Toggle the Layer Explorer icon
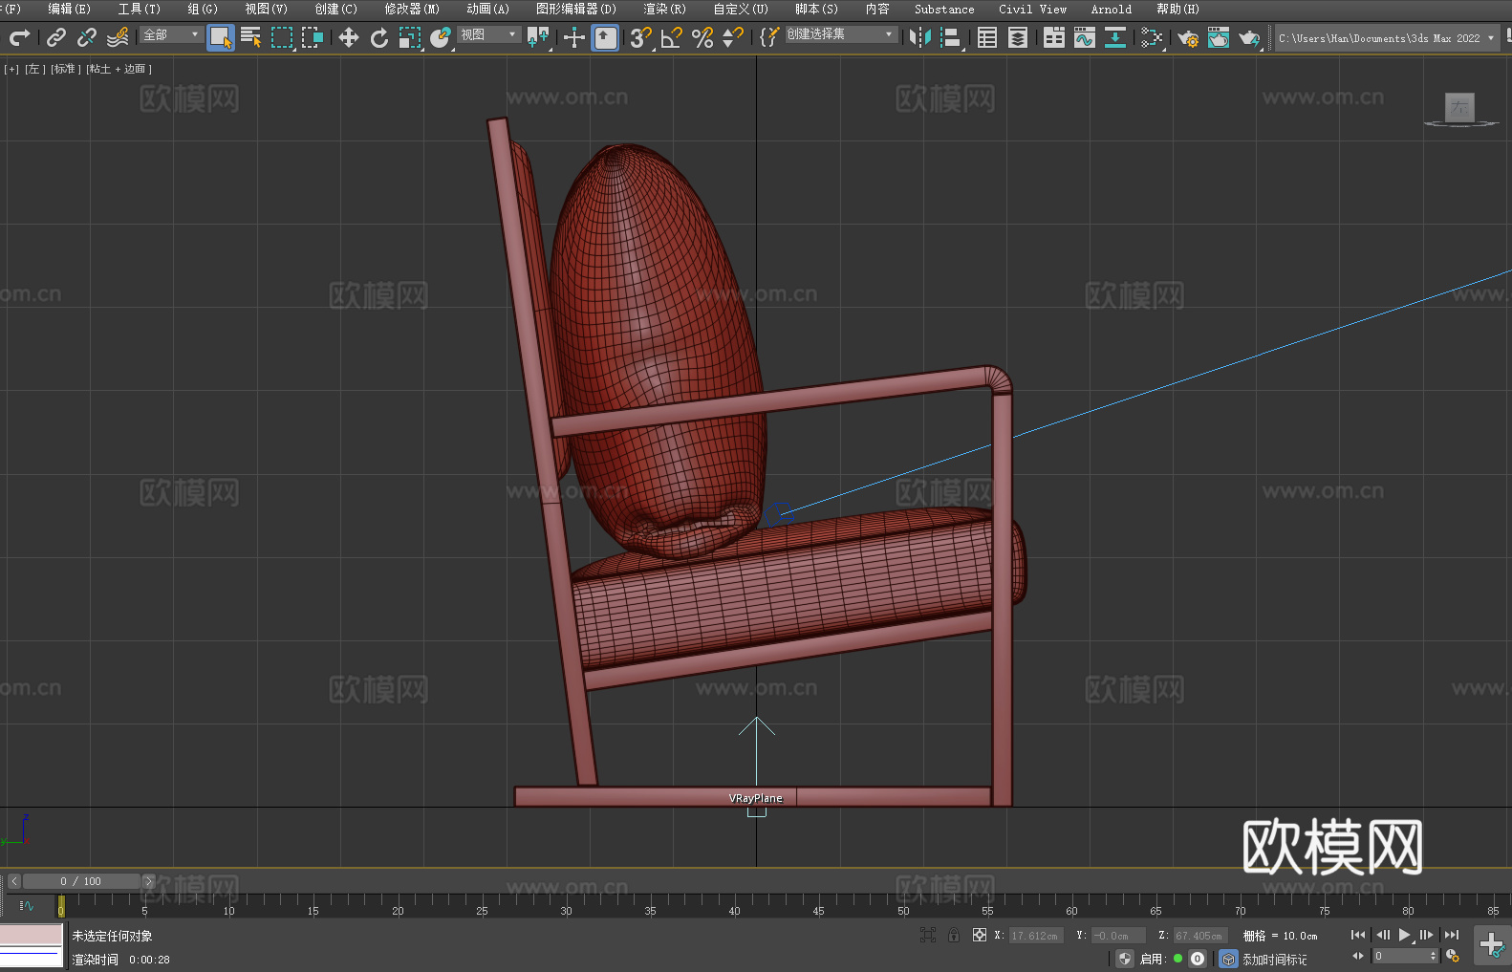Image resolution: width=1512 pixels, height=972 pixels. coord(1018,37)
